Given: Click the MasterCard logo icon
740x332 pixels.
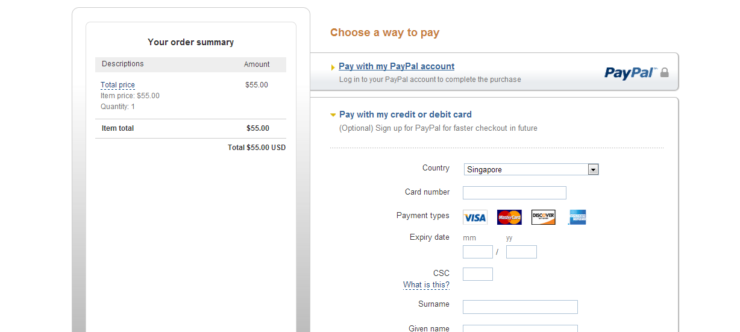Looking at the screenshot, I should coord(509,218).
